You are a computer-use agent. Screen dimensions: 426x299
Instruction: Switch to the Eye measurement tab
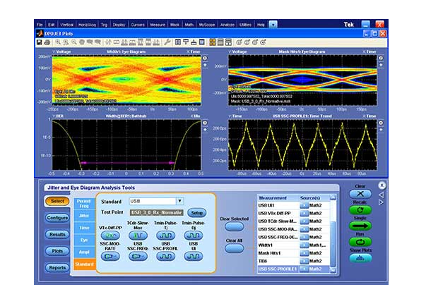pos(83,240)
